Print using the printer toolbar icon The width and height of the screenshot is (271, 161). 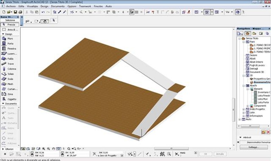coord(20,12)
